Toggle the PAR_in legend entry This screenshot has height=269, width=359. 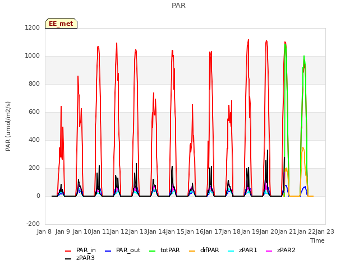click(80, 251)
